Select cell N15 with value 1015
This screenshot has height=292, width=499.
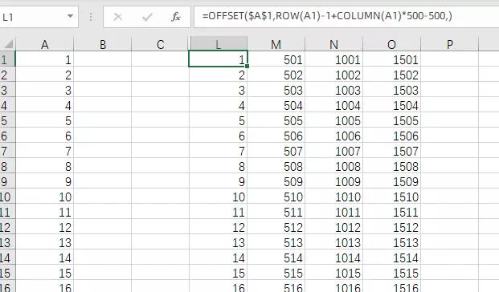click(334, 273)
